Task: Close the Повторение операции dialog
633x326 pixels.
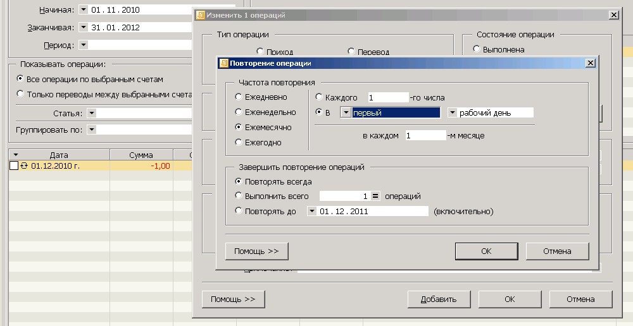Action: click(x=590, y=63)
